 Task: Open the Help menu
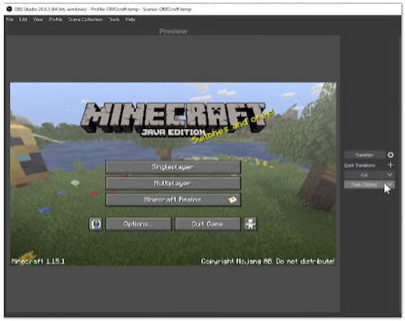pyautogui.click(x=130, y=20)
